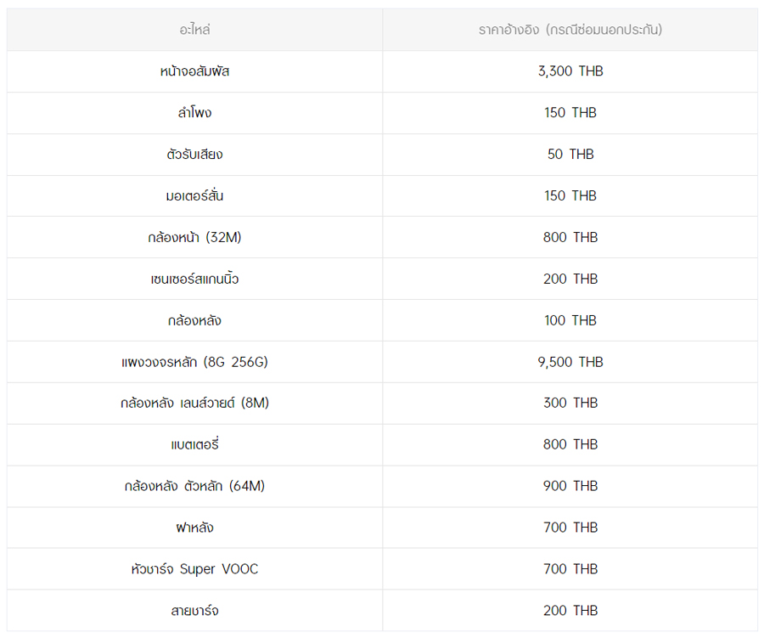Select กล้องหลัง ตัวหลัก (64M) cell
This screenshot has width=764, height=638.
pos(194,486)
